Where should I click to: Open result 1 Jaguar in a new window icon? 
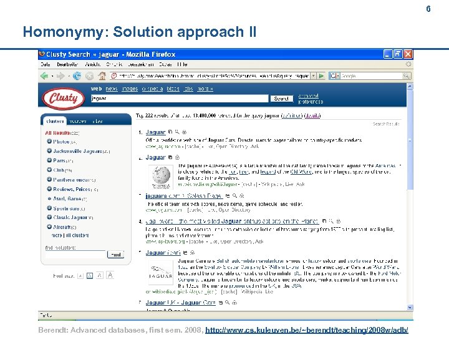coord(170,132)
